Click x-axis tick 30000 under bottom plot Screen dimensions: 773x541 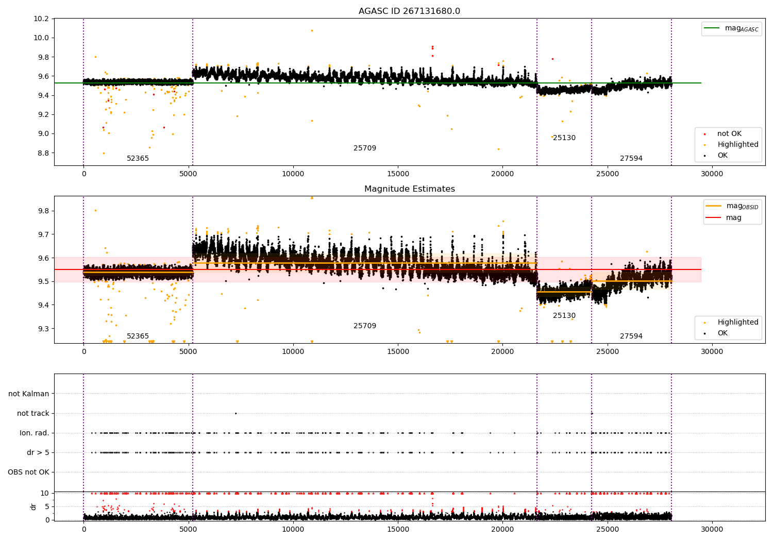point(712,529)
